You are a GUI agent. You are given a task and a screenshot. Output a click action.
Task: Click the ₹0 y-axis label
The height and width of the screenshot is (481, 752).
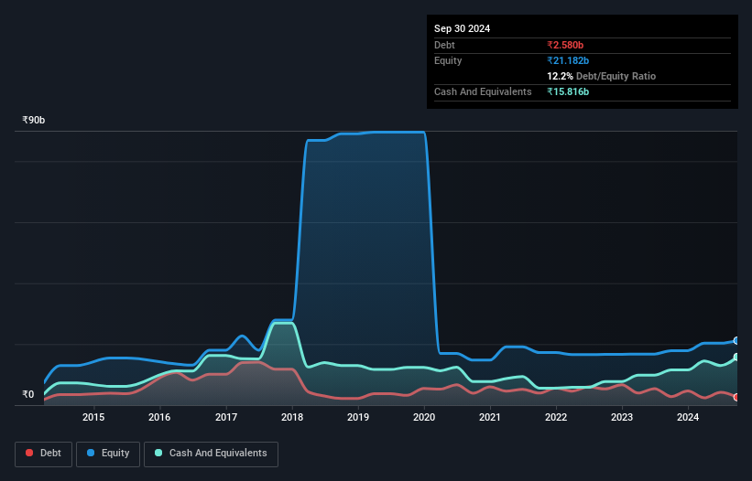coord(28,394)
